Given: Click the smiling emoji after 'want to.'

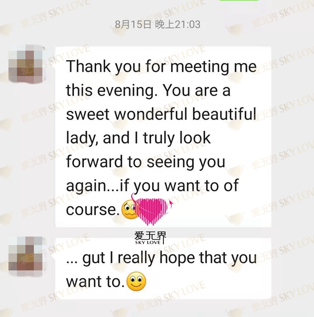Looking at the screenshot, I should pos(136,281).
